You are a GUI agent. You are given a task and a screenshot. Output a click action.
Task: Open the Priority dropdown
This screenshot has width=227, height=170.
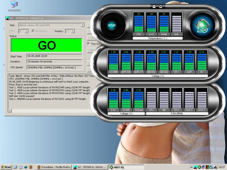(73, 31)
